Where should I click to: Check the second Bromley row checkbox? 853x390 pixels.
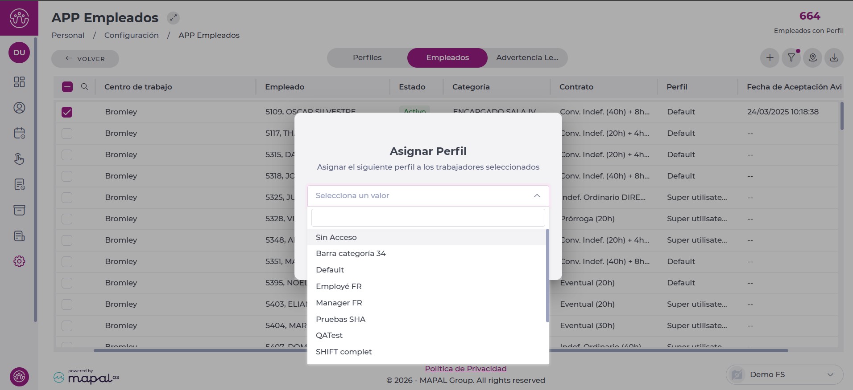(x=67, y=134)
